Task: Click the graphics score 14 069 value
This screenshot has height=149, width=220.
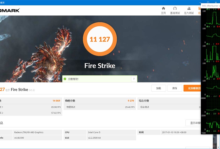Action: point(56,101)
